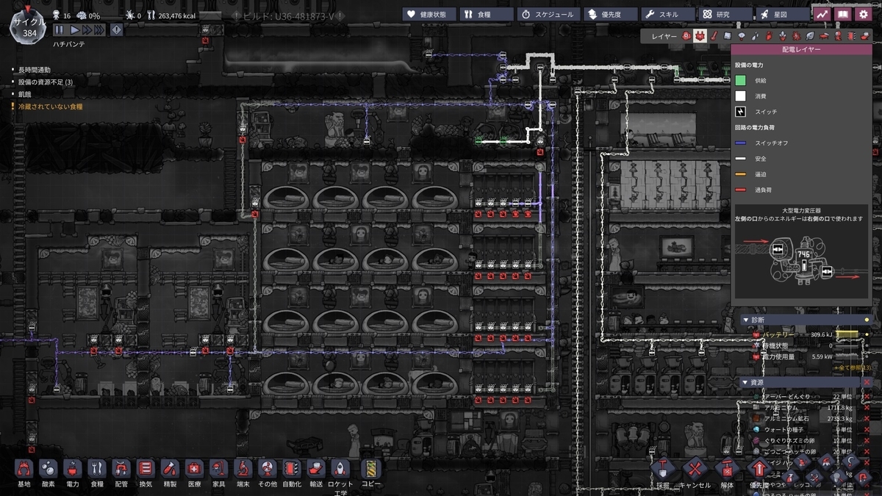Viewport: 882px width, 496px height.
Task: Toggle the farming plant overlay layer
Action: pyautogui.click(x=809, y=35)
